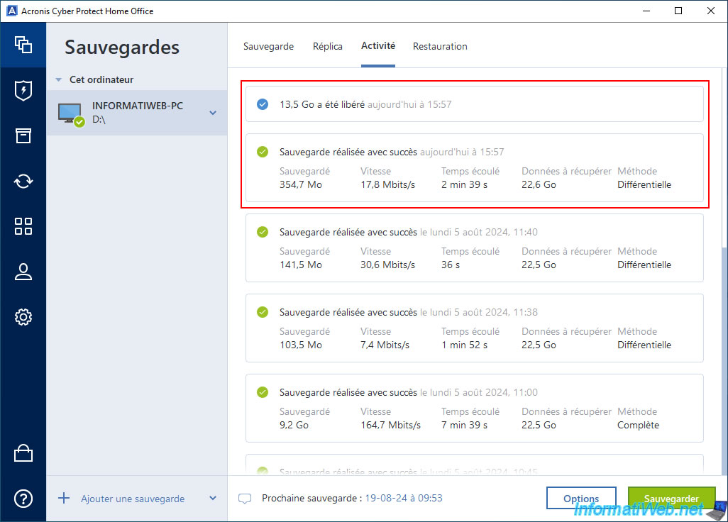
Task: Click next backup date 19-08-24 à 09:53
Action: (x=404, y=498)
